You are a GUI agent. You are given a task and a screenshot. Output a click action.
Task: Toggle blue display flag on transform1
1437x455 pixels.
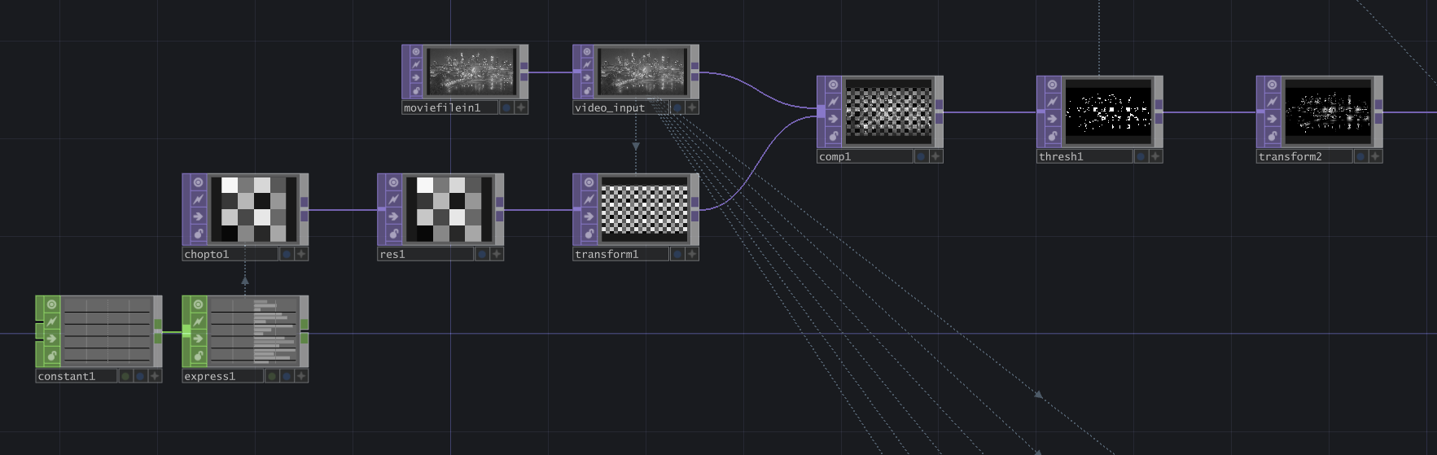pos(677,254)
